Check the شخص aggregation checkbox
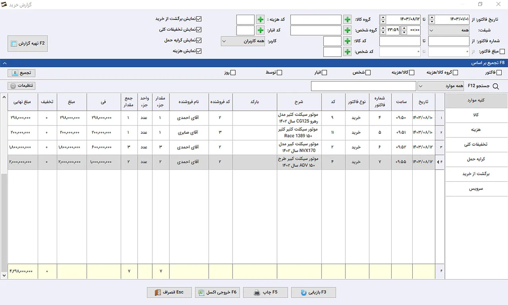 pyautogui.click(x=368, y=73)
